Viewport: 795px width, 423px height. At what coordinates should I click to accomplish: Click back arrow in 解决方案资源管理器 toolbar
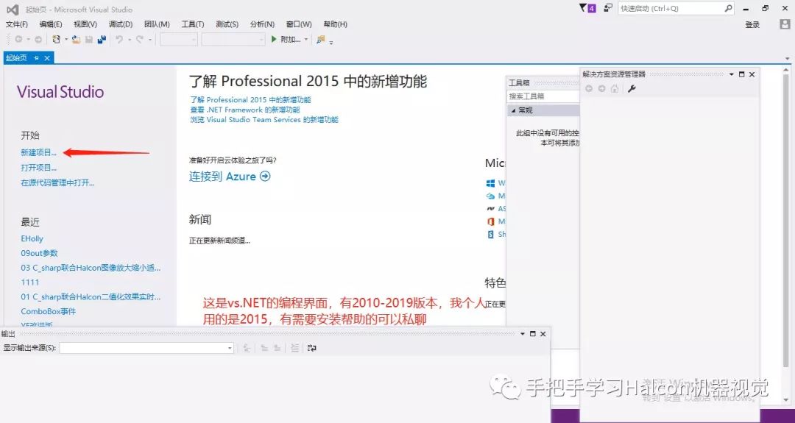589,89
